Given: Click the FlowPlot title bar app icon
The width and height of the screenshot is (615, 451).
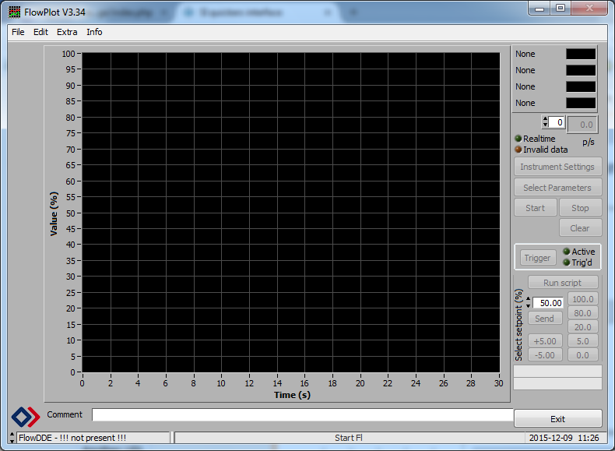Looking at the screenshot, I should [x=14, y=12].
